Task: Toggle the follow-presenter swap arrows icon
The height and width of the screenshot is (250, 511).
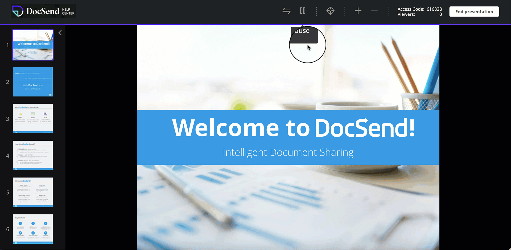Action: pyautogui.click(x=286, y=11)
